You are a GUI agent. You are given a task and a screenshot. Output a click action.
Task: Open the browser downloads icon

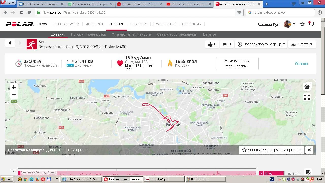pos(320,12)
